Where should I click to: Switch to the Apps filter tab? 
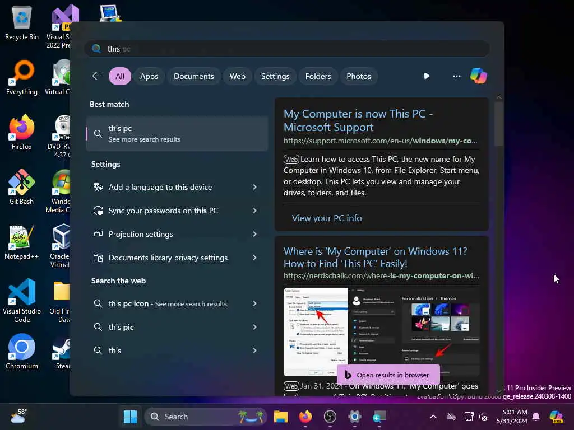[x=149, y=76]
